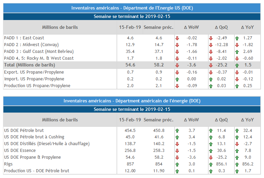Click Semaine préc. header in the top table
Screen dimensions: 264x178
[x=158, y=27]
